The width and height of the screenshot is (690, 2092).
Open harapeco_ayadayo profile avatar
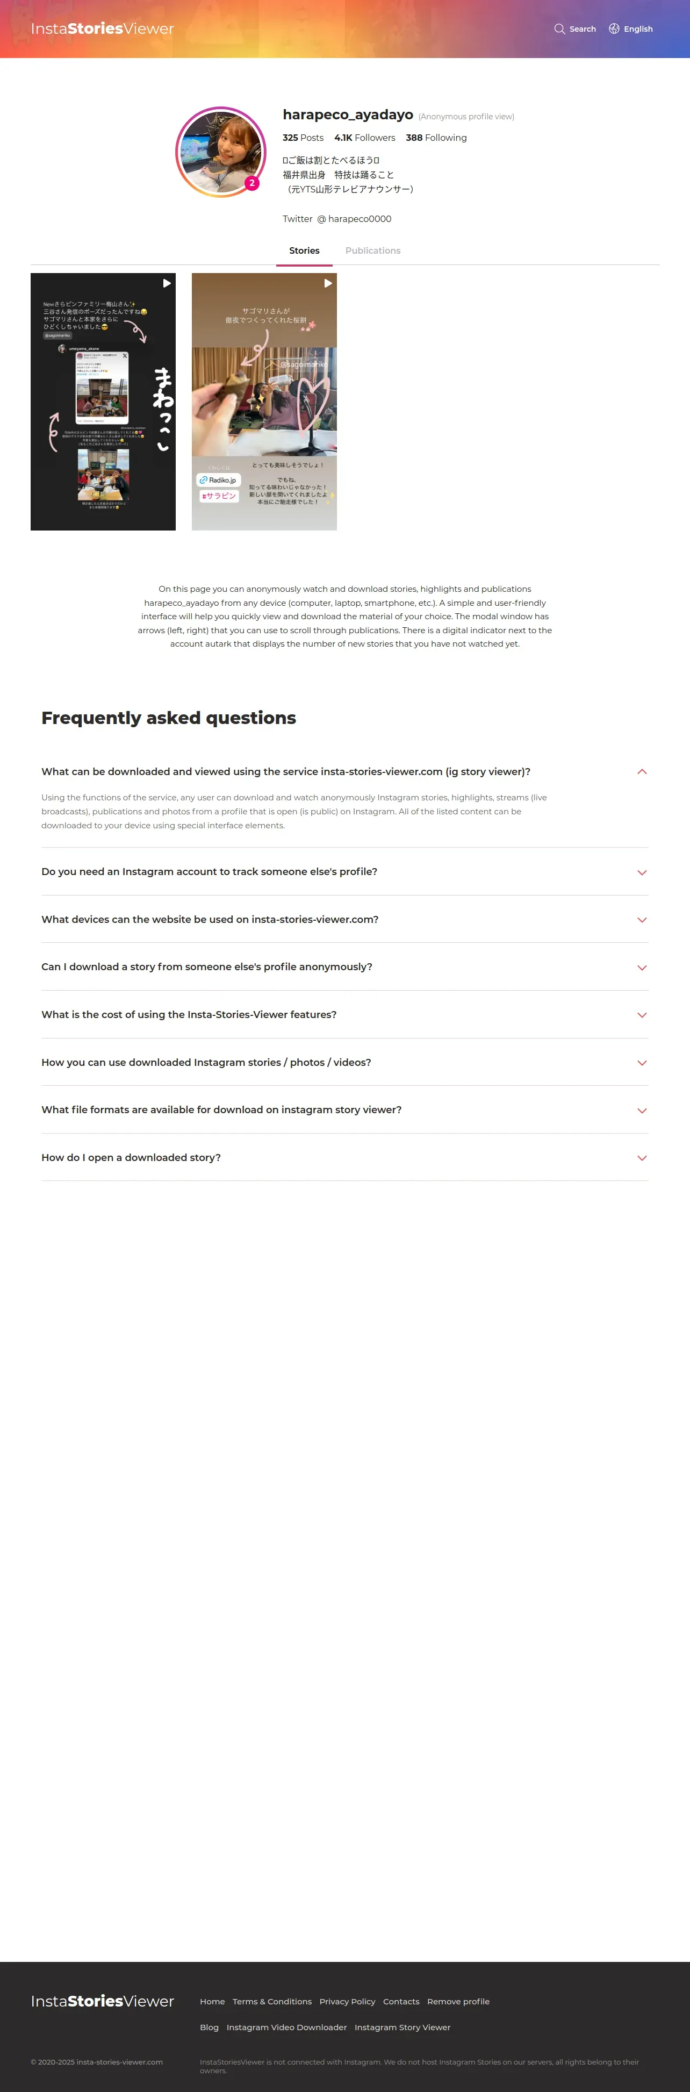click(x=220, y=152)
